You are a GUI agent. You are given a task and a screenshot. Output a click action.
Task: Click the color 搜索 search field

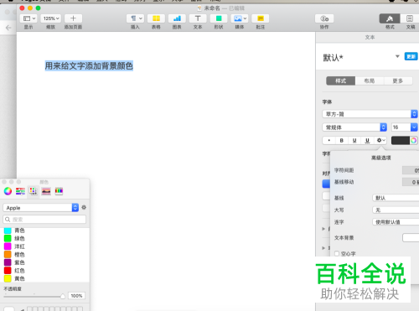pyautogui.click(x=44, y=220)
